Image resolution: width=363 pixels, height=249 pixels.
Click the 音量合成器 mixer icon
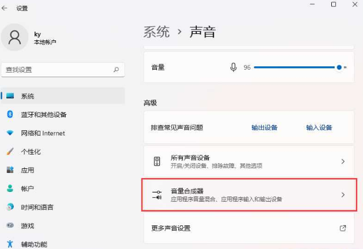coord(157,195)
